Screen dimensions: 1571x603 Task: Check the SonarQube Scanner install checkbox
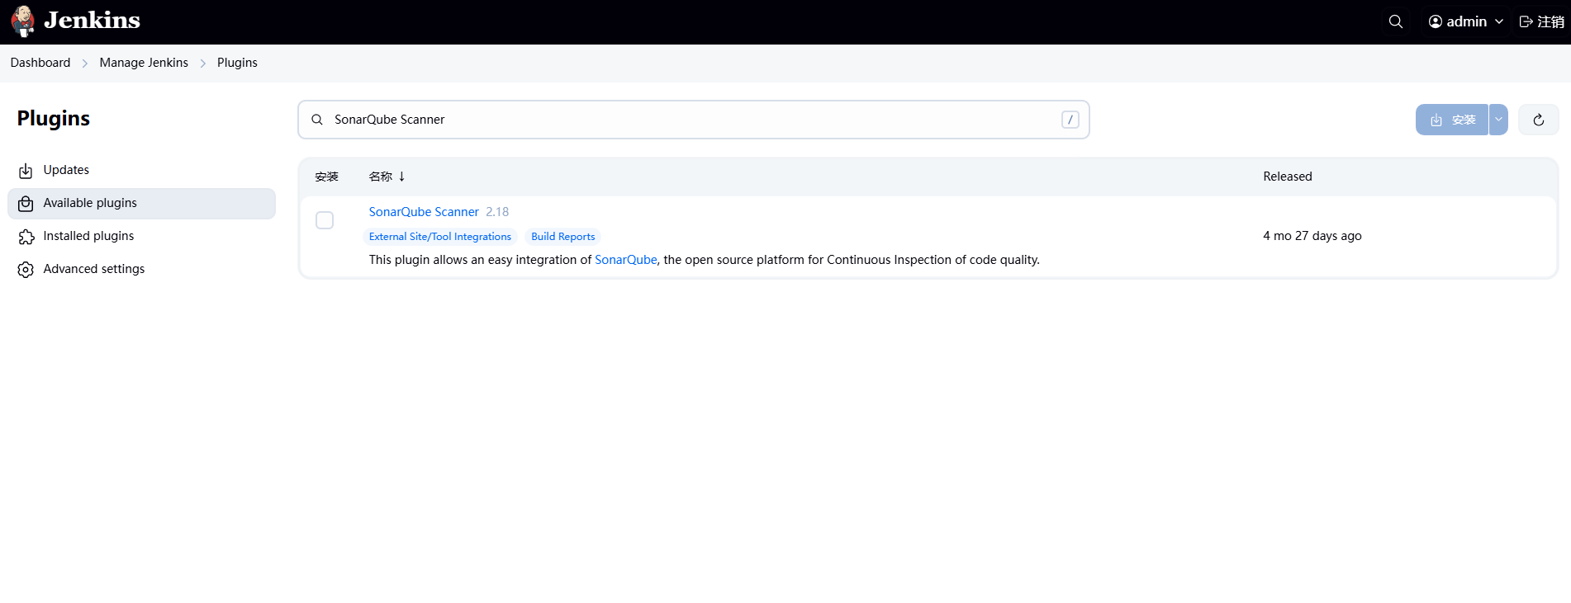325,220
